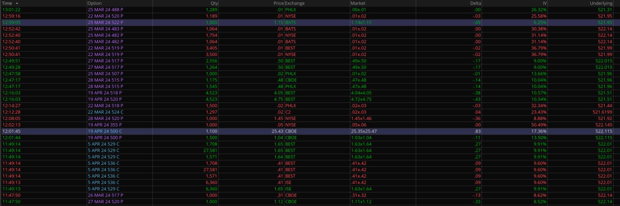Image resolution: width=620 pixels, height=206 pixels.
Task: Select the 17.36% IV cell
Action: pos(539,131)
